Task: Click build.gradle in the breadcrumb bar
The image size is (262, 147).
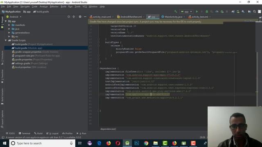Action: (x=41, y=12)
